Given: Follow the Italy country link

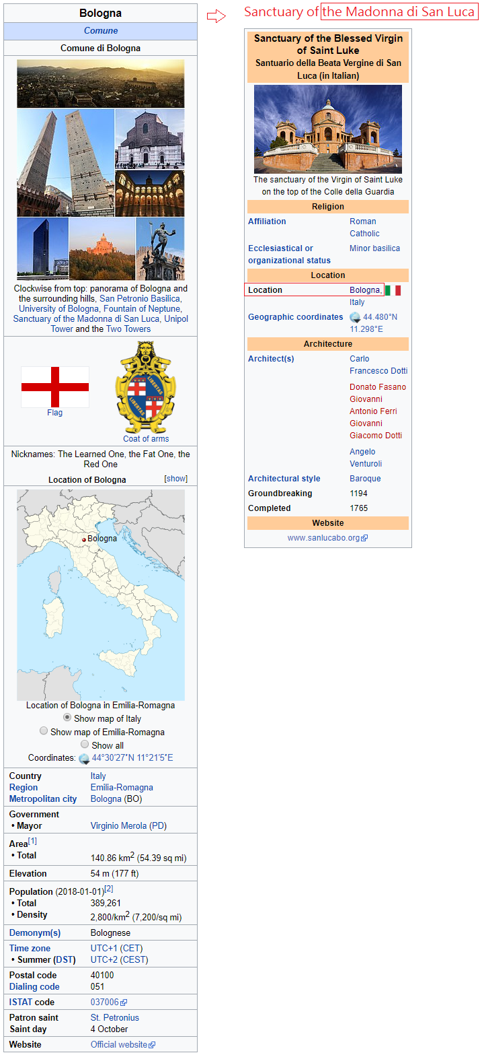Looking at the screenshot, I should click(98, 776).
